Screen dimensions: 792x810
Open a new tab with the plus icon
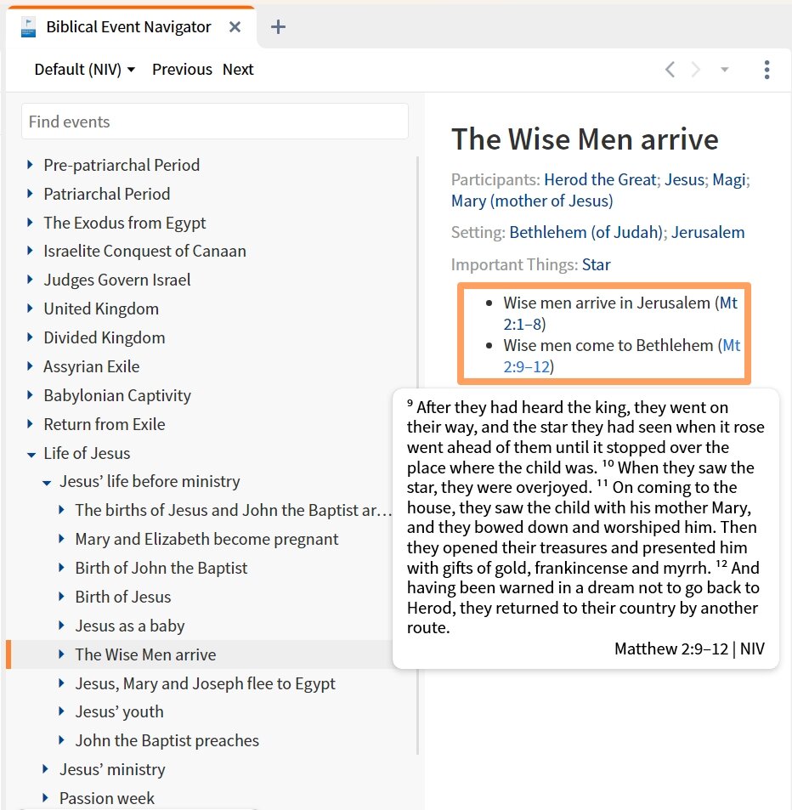277,26
